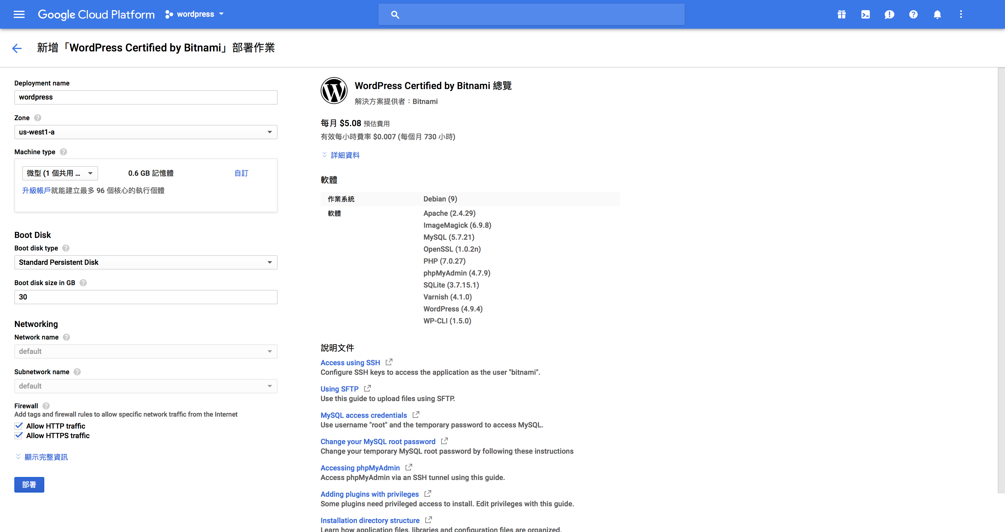Click the 部署 deploy button
The width and height of the screenshot is (1005, 532).
pyautogui.click(x=29, y=484)
